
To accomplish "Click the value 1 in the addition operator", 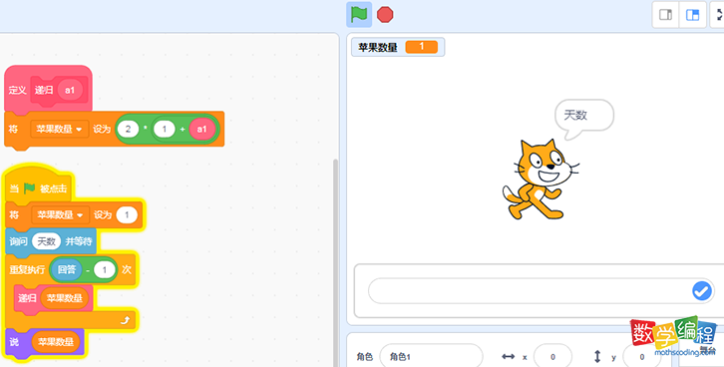I will point(164,130).
